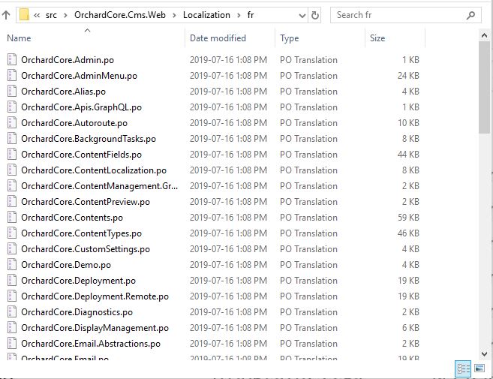Select OrchardCore.DisplayManagement.po file icon
Viewport: 493px width, 379px height.
coord(12,327)
